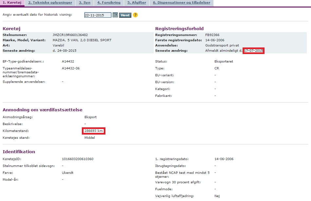Select the 1. Køretøj tab
The image size is (311, 201).
coord(12,3)
